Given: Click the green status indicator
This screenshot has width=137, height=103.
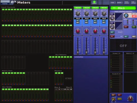Looking at the screenshot, I should coord(94,3).
